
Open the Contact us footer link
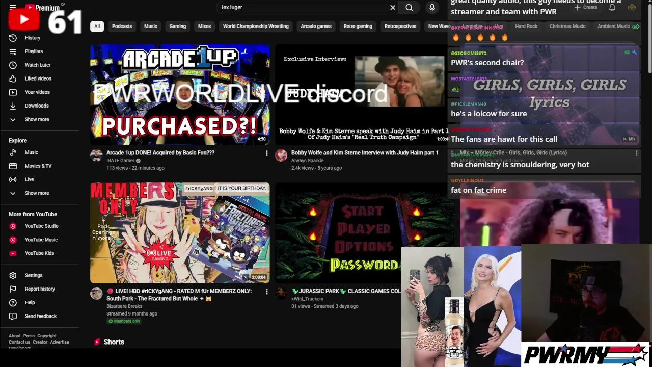pos(19,342)
